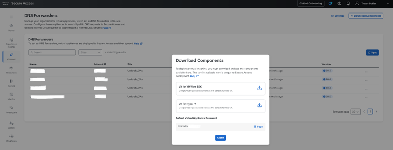This screenshot has width=393, height=150.
Task: Click the forwarders Search field
Action: pos(52,52)
